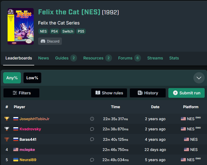
Task: Open the comment bubble on Kvadrovsky's run
Action: 92,129
